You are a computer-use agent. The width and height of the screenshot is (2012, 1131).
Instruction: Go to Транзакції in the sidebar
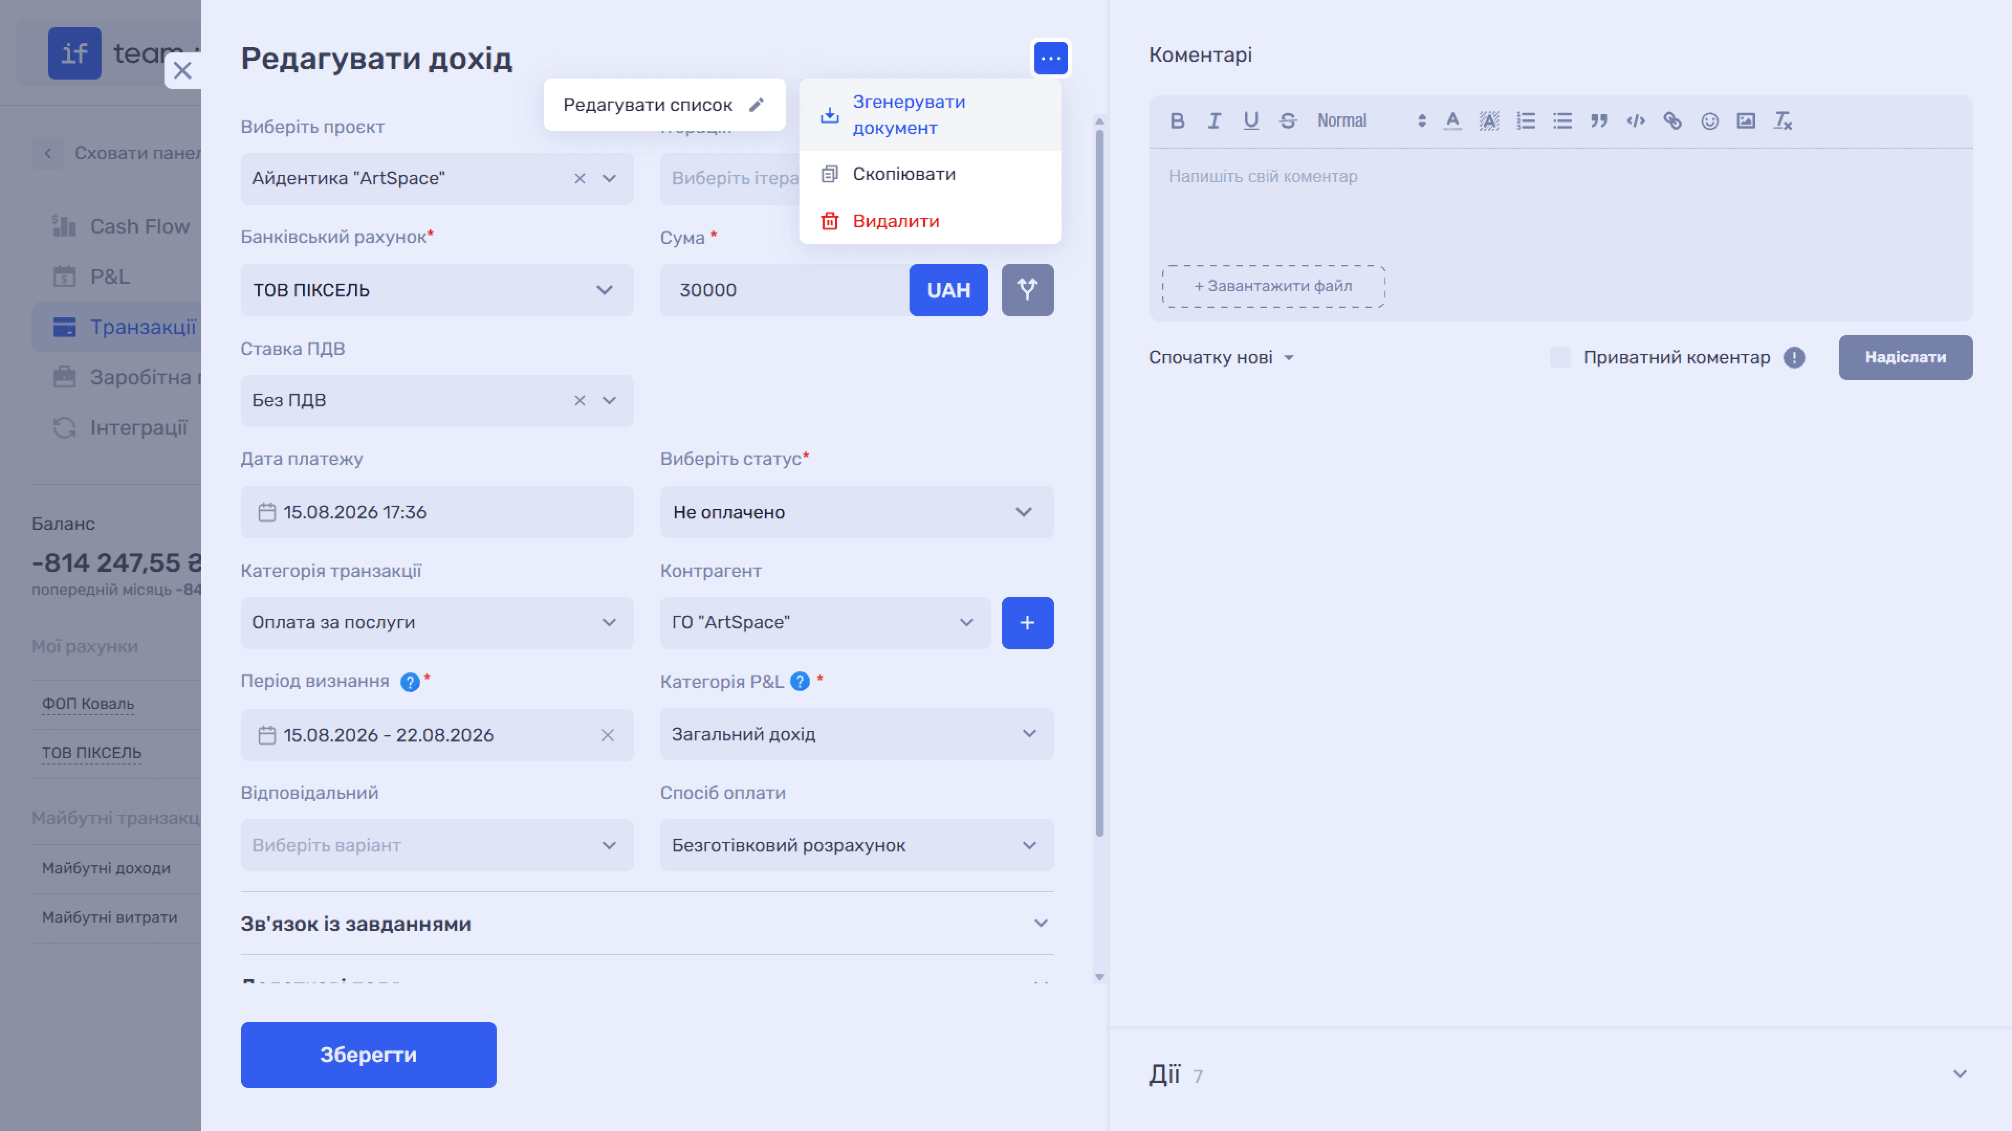tap(117, 327)
